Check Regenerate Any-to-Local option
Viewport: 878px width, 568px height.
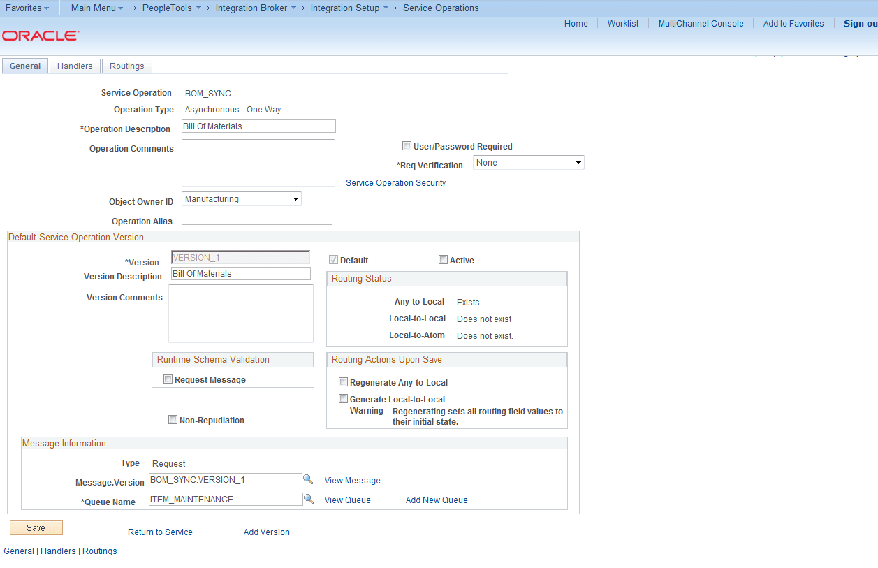pyautogui.click(x=343, y=381)
